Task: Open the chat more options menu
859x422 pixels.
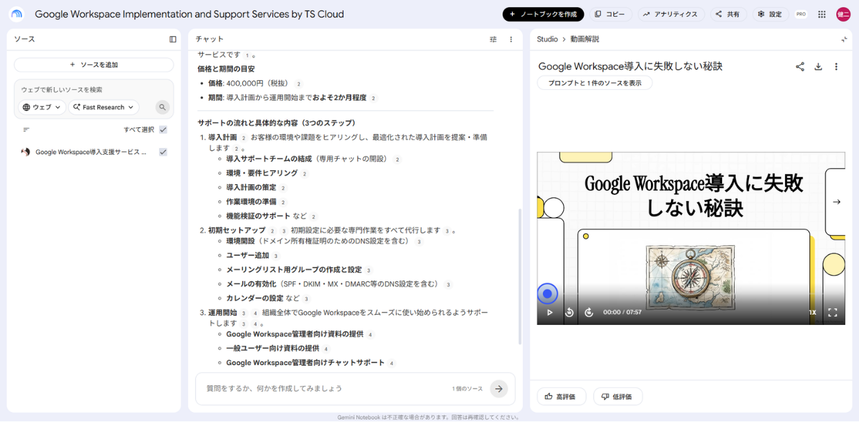Action: [x=511, y=40]
